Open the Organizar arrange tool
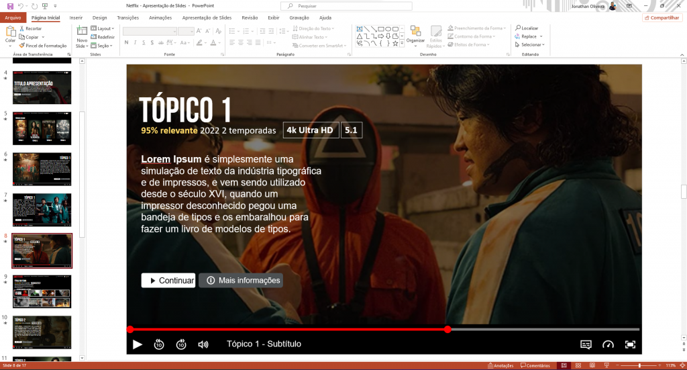 coord(415,34)
